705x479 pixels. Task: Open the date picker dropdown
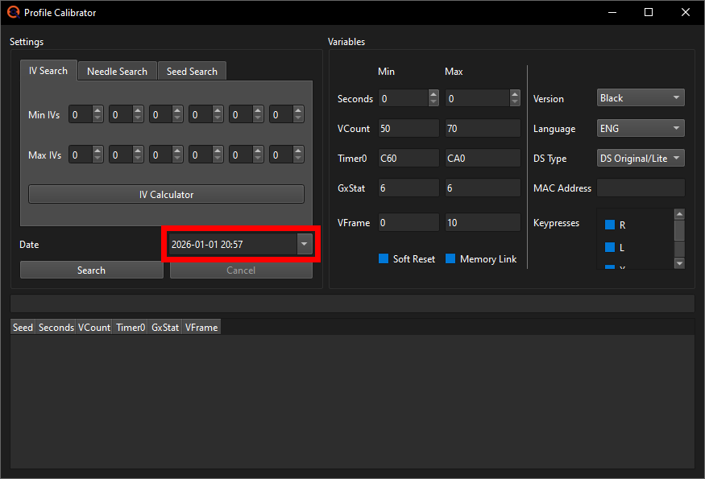click(x=304, y=244)
